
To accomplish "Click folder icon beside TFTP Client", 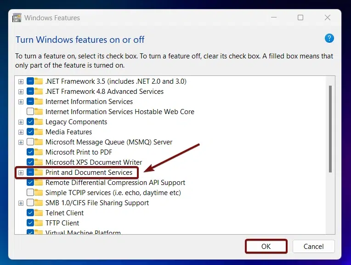I will (39, 223).
